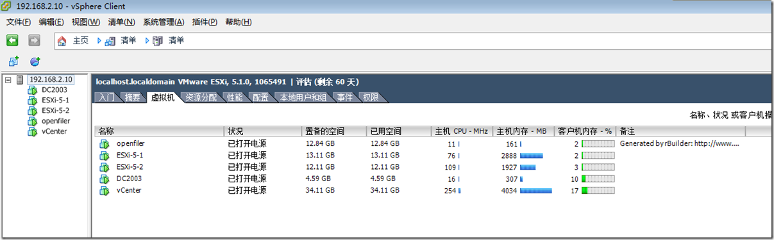Click the vCenter host memory usage bar
This screenshot has width=774, height=240.
(x=535, y=190)
